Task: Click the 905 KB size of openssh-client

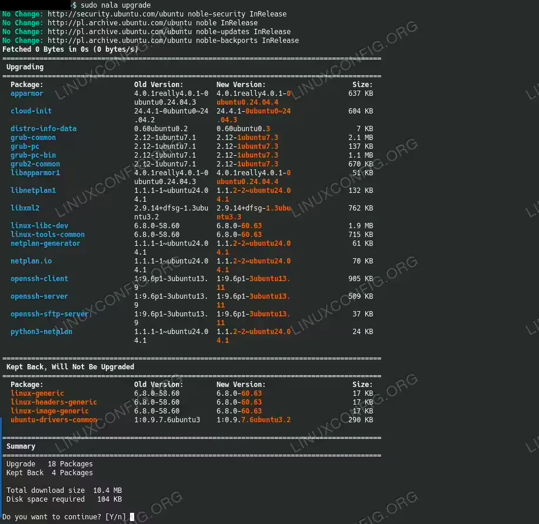Action: point(361,279)
